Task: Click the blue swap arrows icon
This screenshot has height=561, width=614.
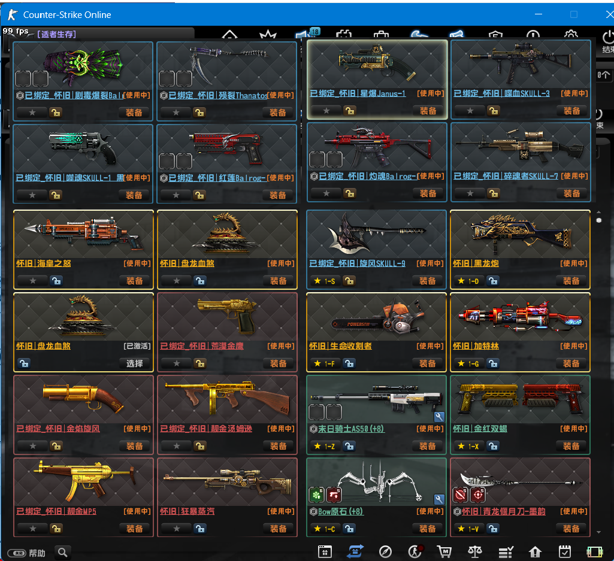Action: (x=355, y=552)
